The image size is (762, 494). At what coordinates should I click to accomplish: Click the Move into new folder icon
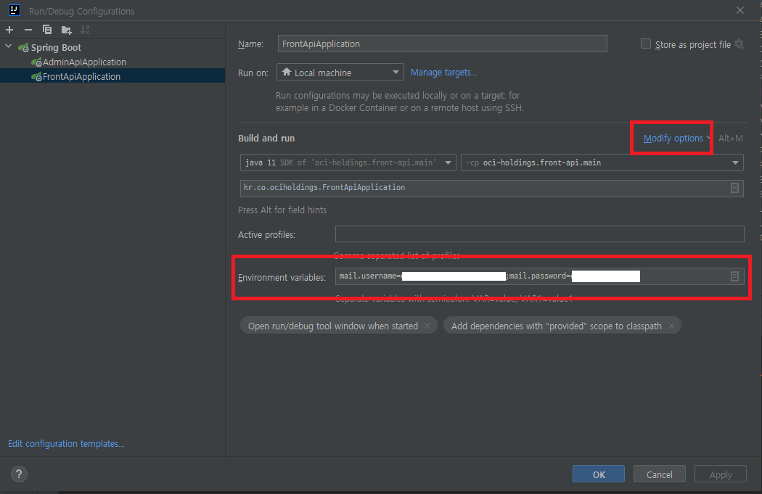pyautogui.click(x=66, y=30)
